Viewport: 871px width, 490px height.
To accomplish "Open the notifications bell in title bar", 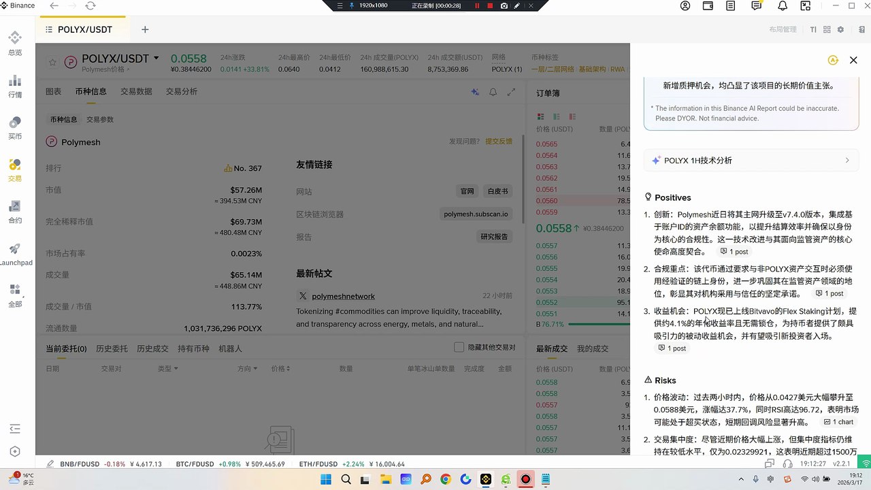I will [x=783, y=5].
